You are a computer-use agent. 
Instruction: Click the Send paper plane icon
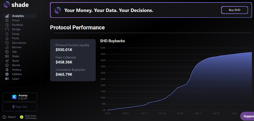pos(7,61)
